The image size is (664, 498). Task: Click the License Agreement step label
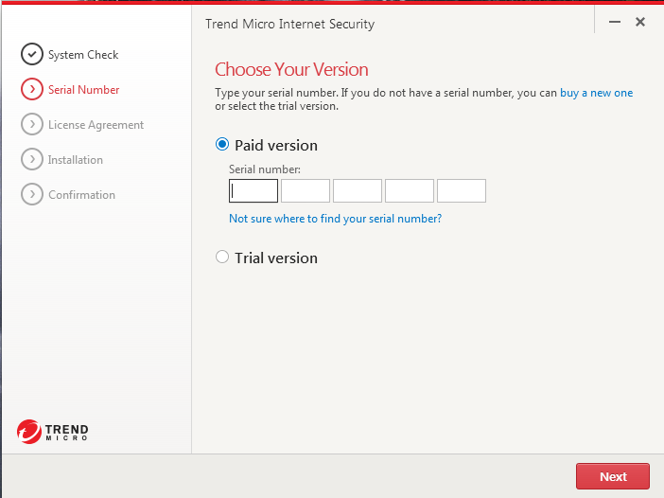pos(96,125)
